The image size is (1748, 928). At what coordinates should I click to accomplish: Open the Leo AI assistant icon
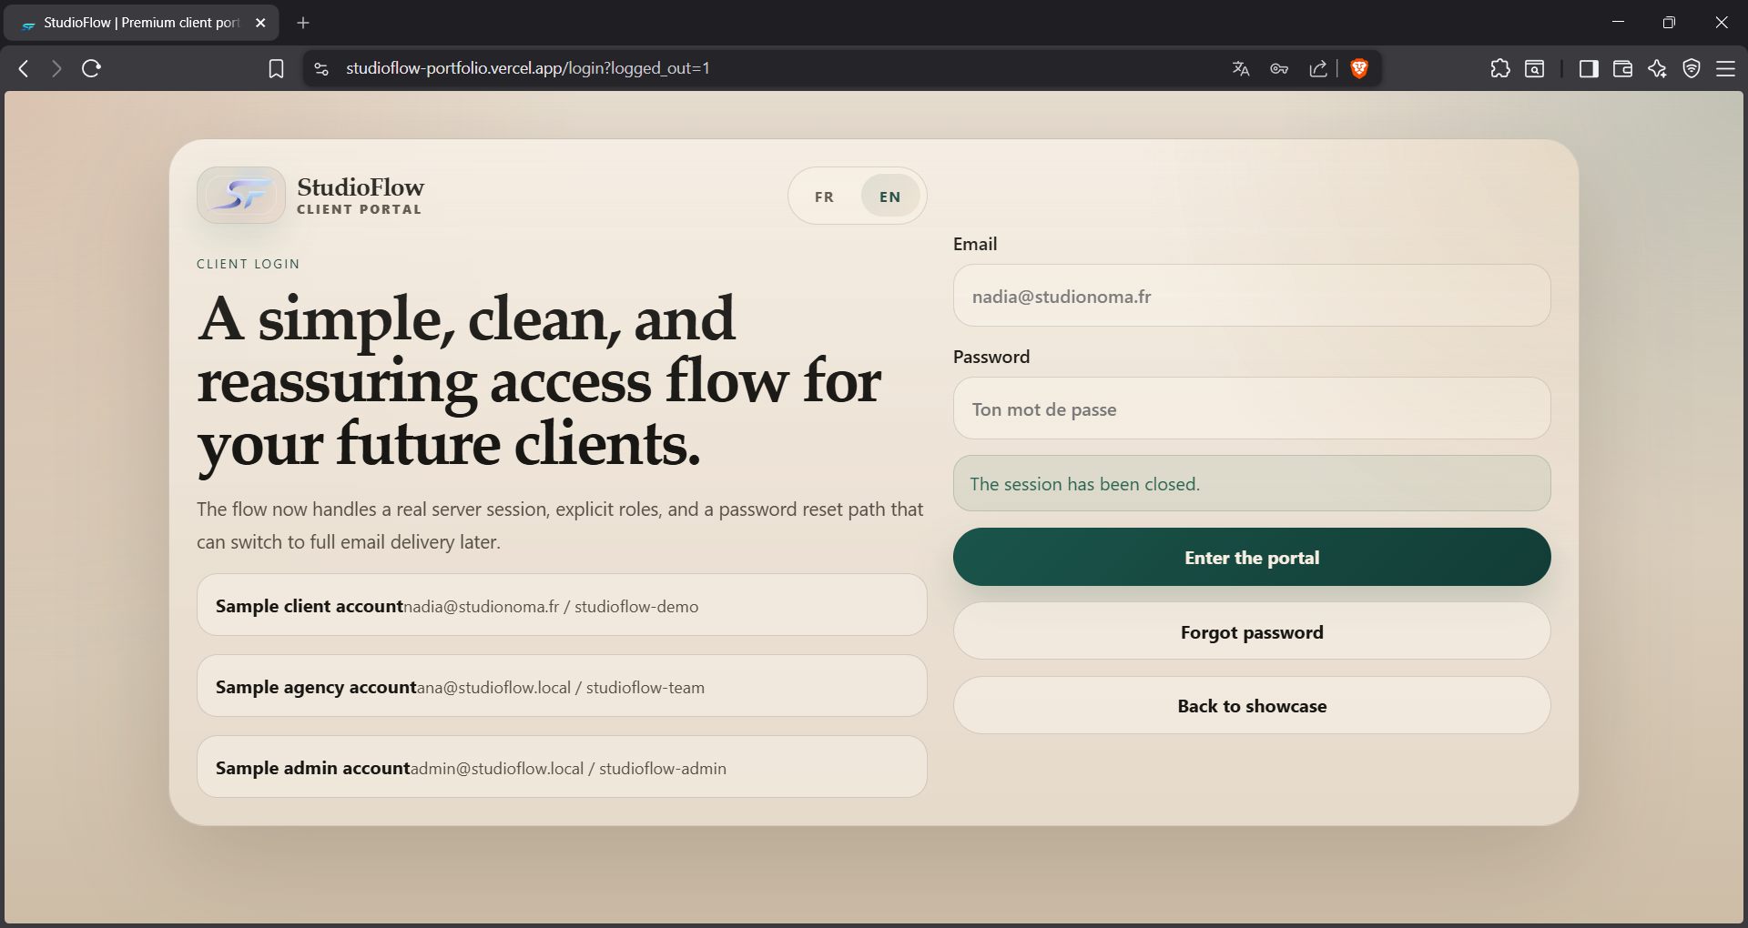(1657, 68)
